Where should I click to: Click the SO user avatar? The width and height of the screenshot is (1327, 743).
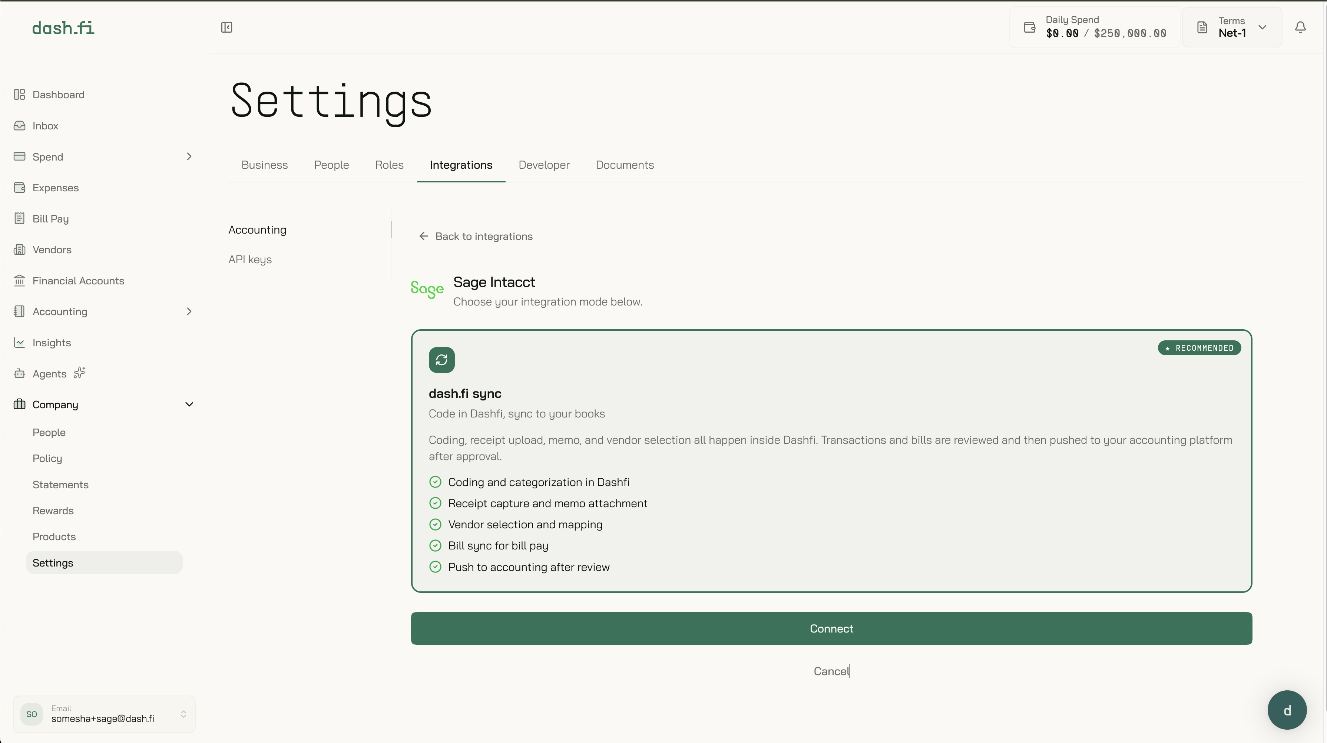32,714
